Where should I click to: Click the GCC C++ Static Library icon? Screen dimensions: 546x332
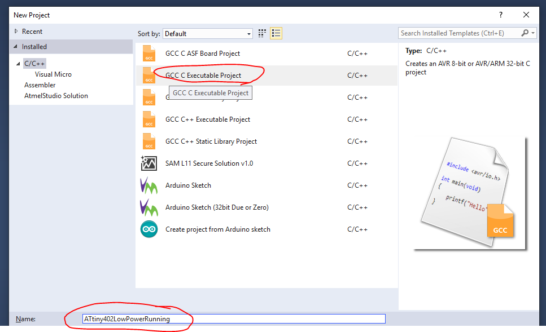click(x=149, y=141)
